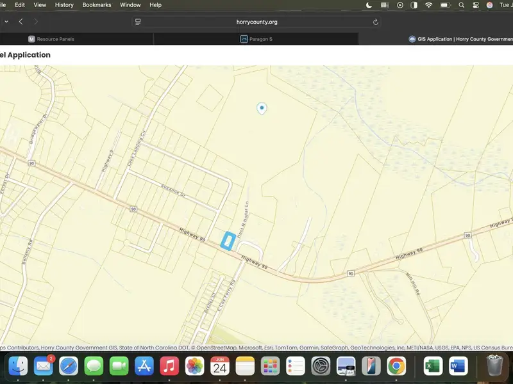
Task: Reload the page with the refresh icon
Action: point(376,22)
